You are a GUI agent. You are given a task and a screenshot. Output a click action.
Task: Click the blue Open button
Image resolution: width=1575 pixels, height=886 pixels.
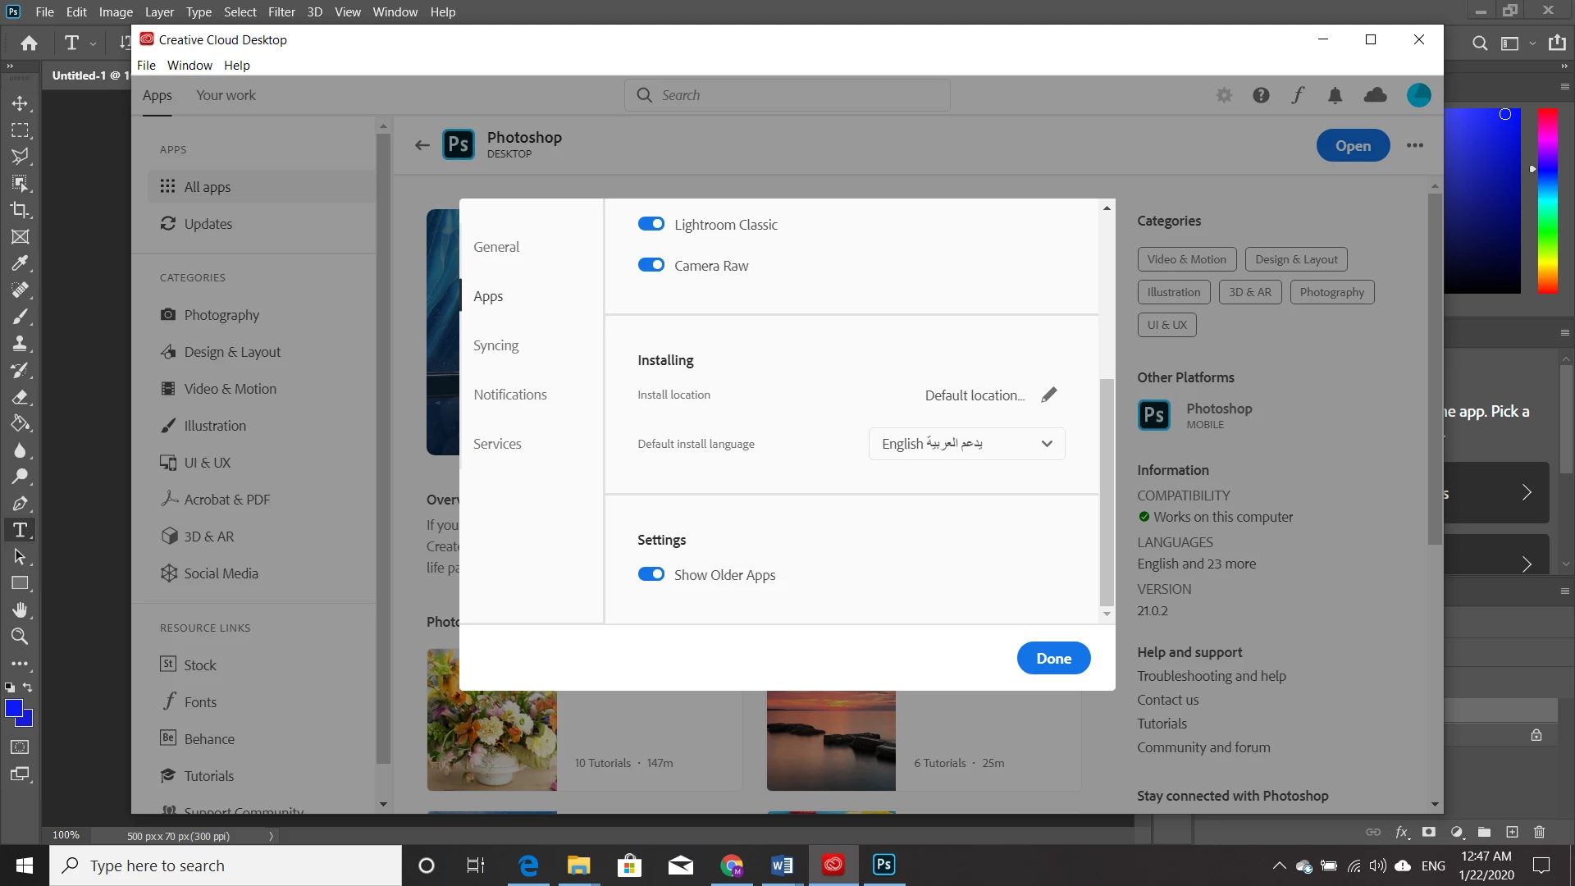[x=1353, y=145]
